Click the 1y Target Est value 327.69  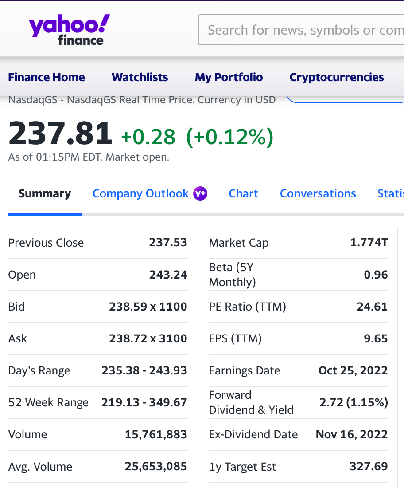[x=369, y=467]
